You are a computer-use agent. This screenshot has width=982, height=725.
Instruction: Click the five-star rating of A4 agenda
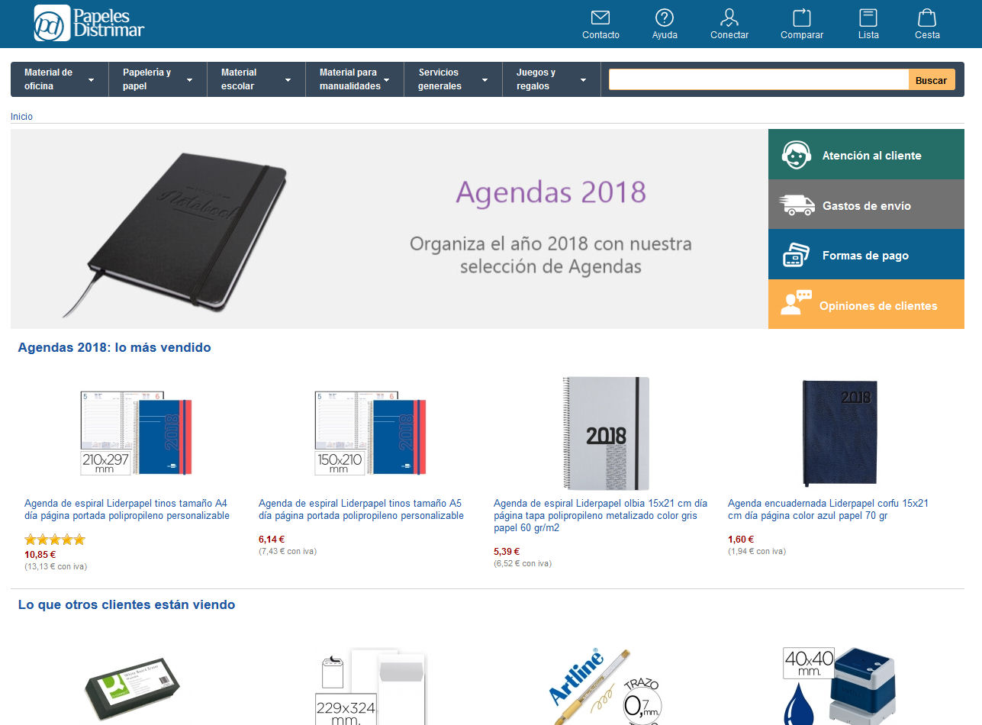coord(55,540)
